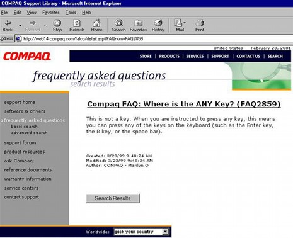Go to the Home page icon

96,23
